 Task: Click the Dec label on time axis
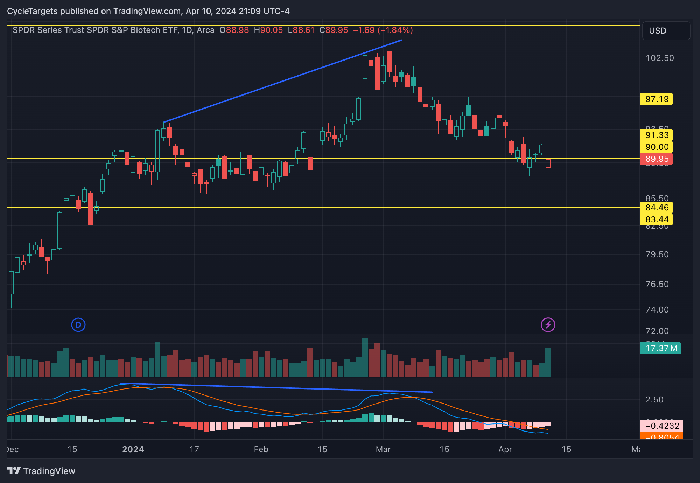[x=13, y=449]
